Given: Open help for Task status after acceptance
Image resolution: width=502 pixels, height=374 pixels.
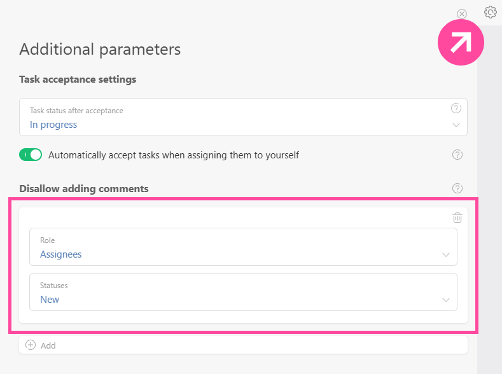Looking at the screenshot, I should click(456, 109).
